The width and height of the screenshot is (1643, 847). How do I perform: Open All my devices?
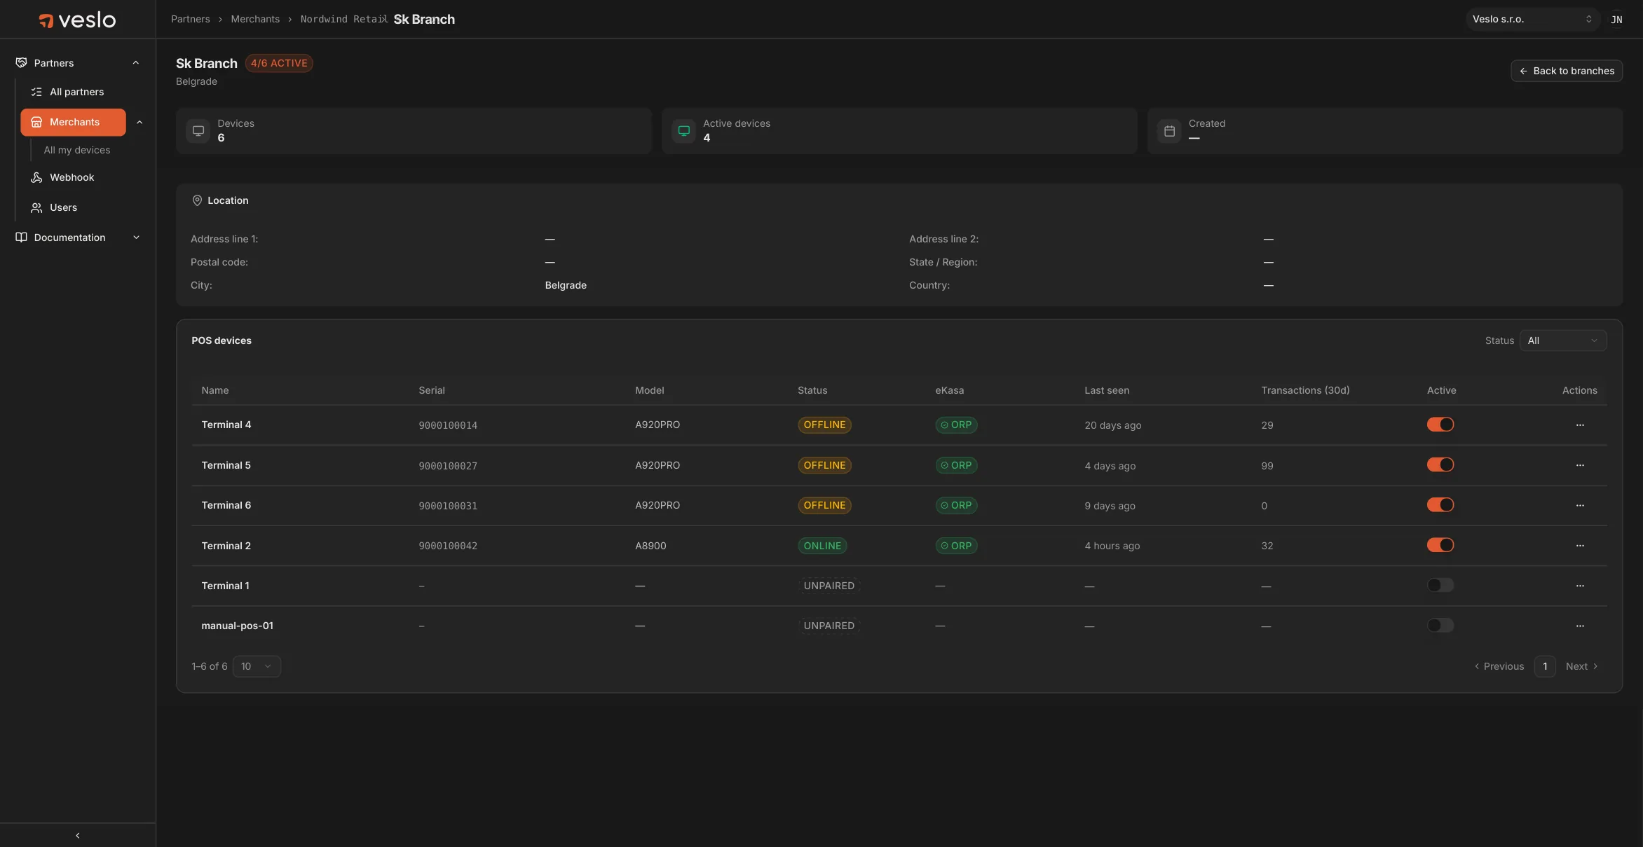[x=77, y=150]
